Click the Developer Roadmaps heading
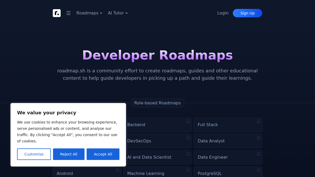 [157, 55]
